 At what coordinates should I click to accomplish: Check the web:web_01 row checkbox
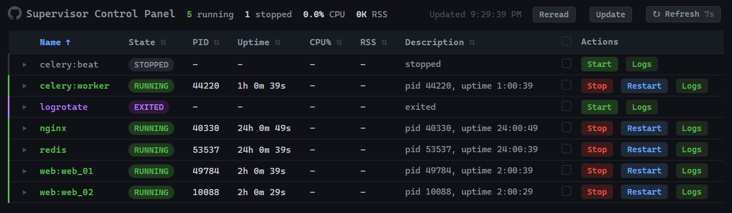(567, 170)
